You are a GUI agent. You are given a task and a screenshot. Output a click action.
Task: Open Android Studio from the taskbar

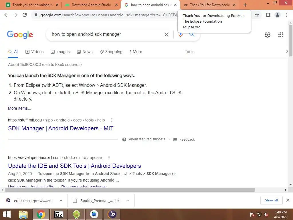click(x=94, y=214)
